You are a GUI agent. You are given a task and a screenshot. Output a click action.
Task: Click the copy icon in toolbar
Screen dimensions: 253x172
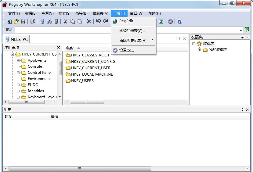click(x=73, y=21)
